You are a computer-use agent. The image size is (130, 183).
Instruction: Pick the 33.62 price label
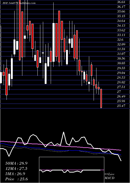(121, 30)
